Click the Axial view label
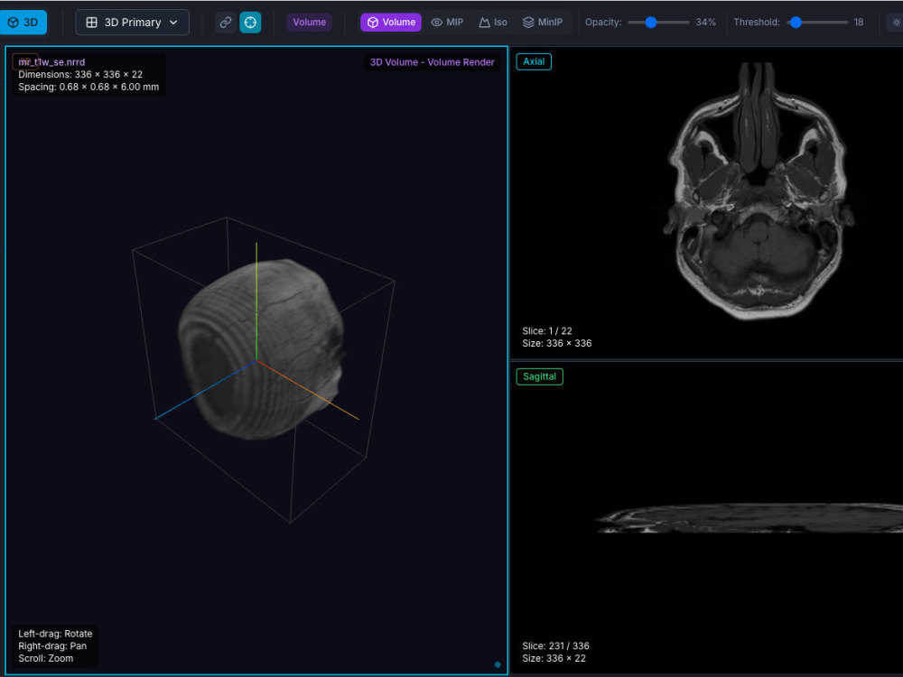903x677 pixels. click(x=534, y=61)
